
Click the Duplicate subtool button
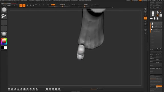tap(153, 59)
